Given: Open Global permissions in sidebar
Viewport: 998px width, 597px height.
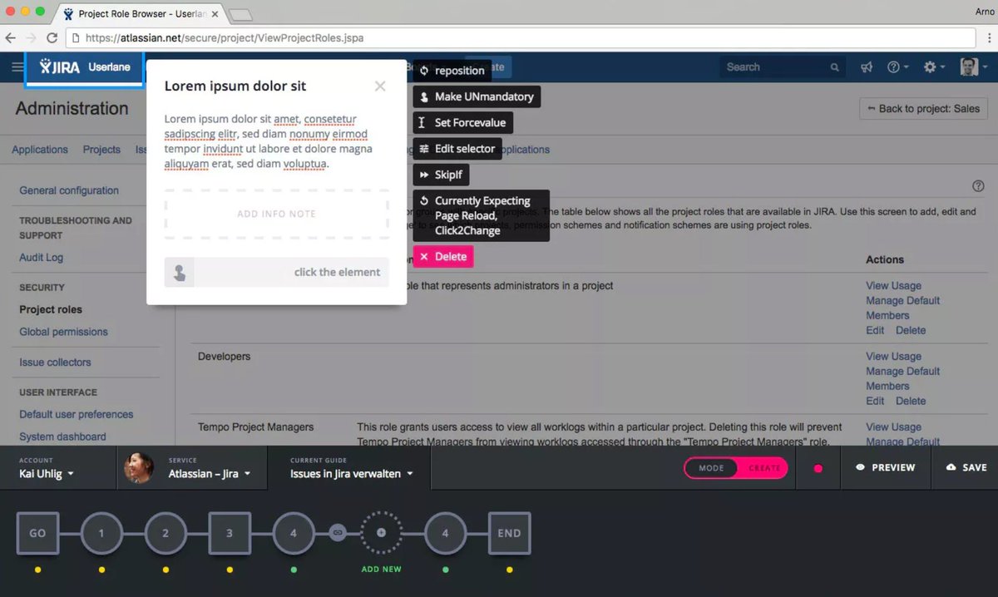Looking at the screenshot, I should (64, 332).
